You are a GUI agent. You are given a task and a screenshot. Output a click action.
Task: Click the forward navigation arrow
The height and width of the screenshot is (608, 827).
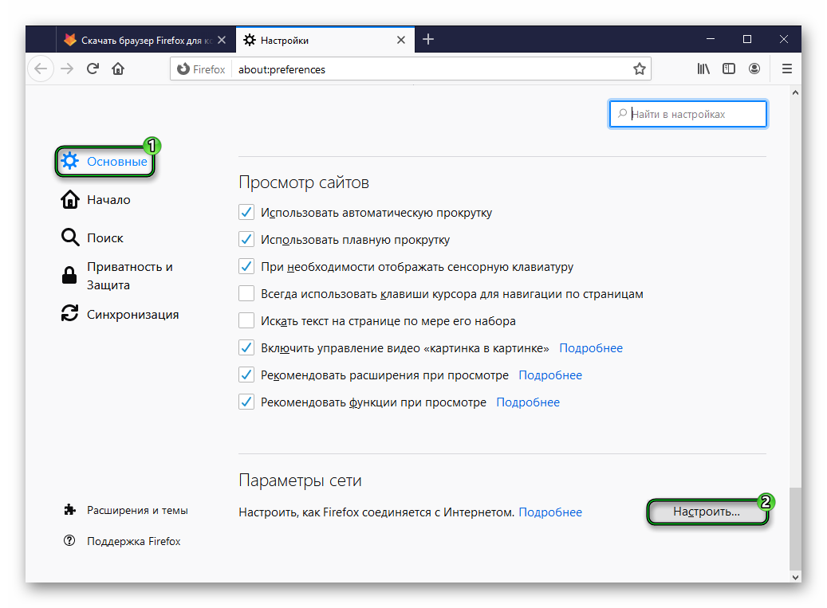pyautogui.click(x=66, y=69)
